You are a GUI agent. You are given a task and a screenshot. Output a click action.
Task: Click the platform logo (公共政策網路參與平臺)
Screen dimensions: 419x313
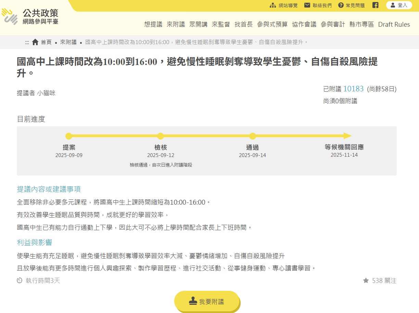point(30,17)
